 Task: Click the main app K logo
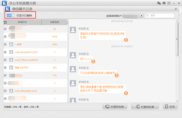4,3
